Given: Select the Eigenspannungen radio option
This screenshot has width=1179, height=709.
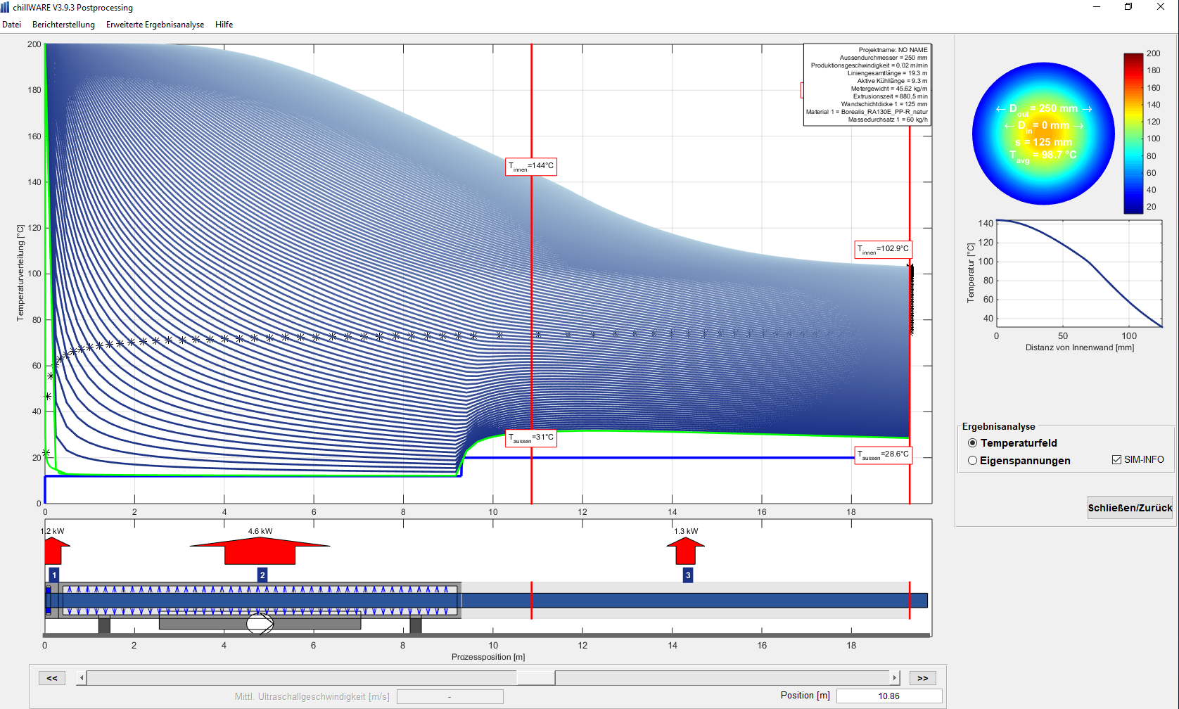Looking at the screenshot, I should click(x=973, y=461).
